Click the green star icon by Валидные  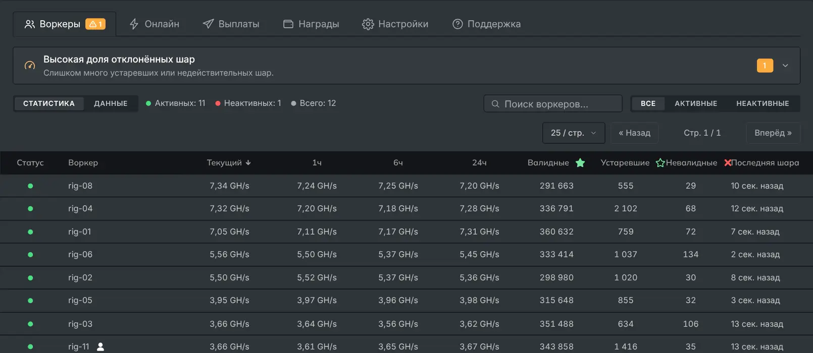580,163
